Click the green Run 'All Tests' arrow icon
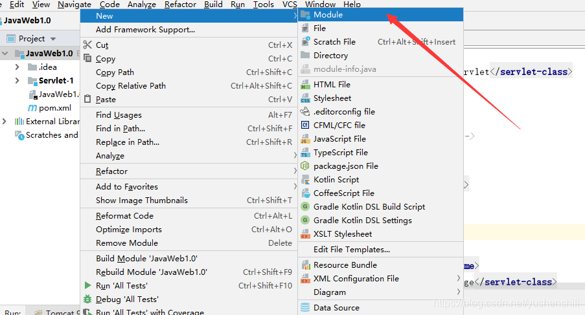 tap(87, 286)
